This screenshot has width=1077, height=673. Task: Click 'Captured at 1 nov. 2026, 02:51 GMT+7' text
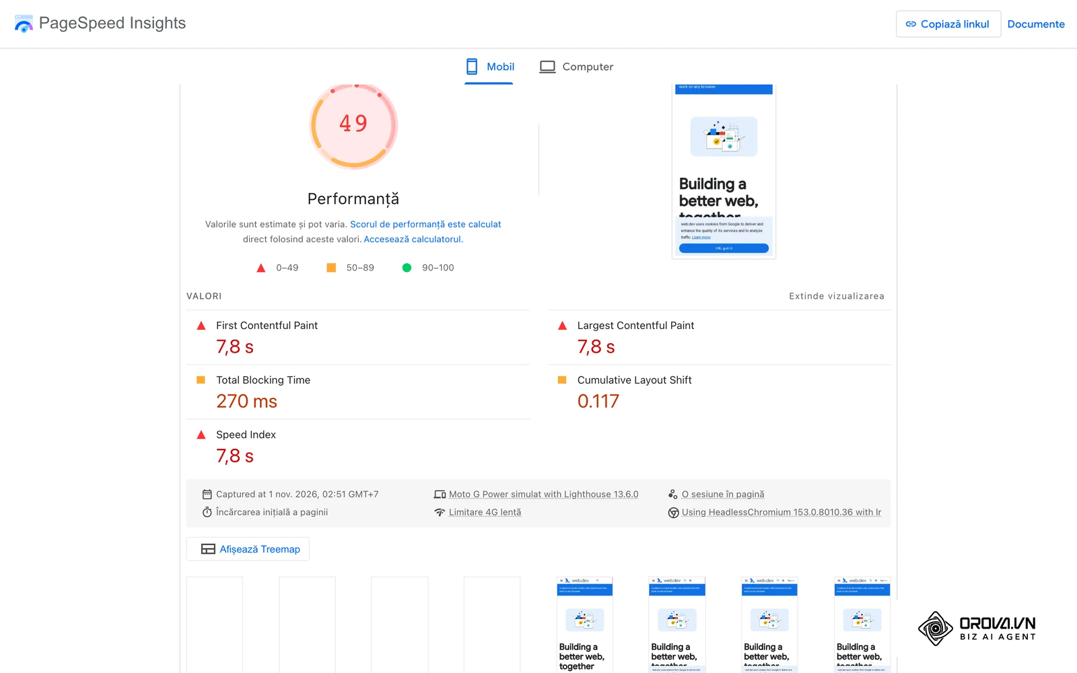click(298, 494)
